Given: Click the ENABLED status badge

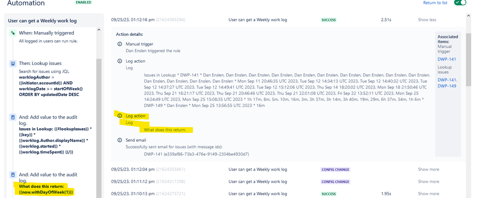Looking at the screenshot, I should pyautogui.click(x=83, y=2).
